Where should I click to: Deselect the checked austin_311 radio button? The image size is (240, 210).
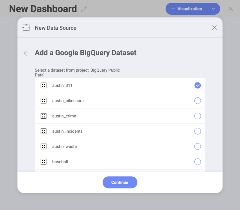197,85
